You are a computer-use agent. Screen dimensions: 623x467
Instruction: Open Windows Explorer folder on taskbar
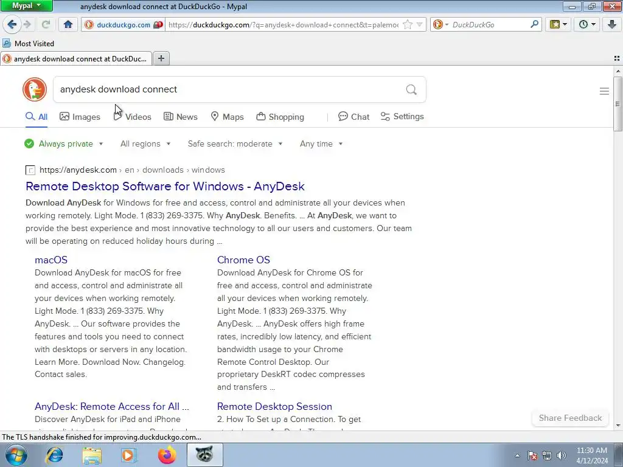(x=92, y=455)
